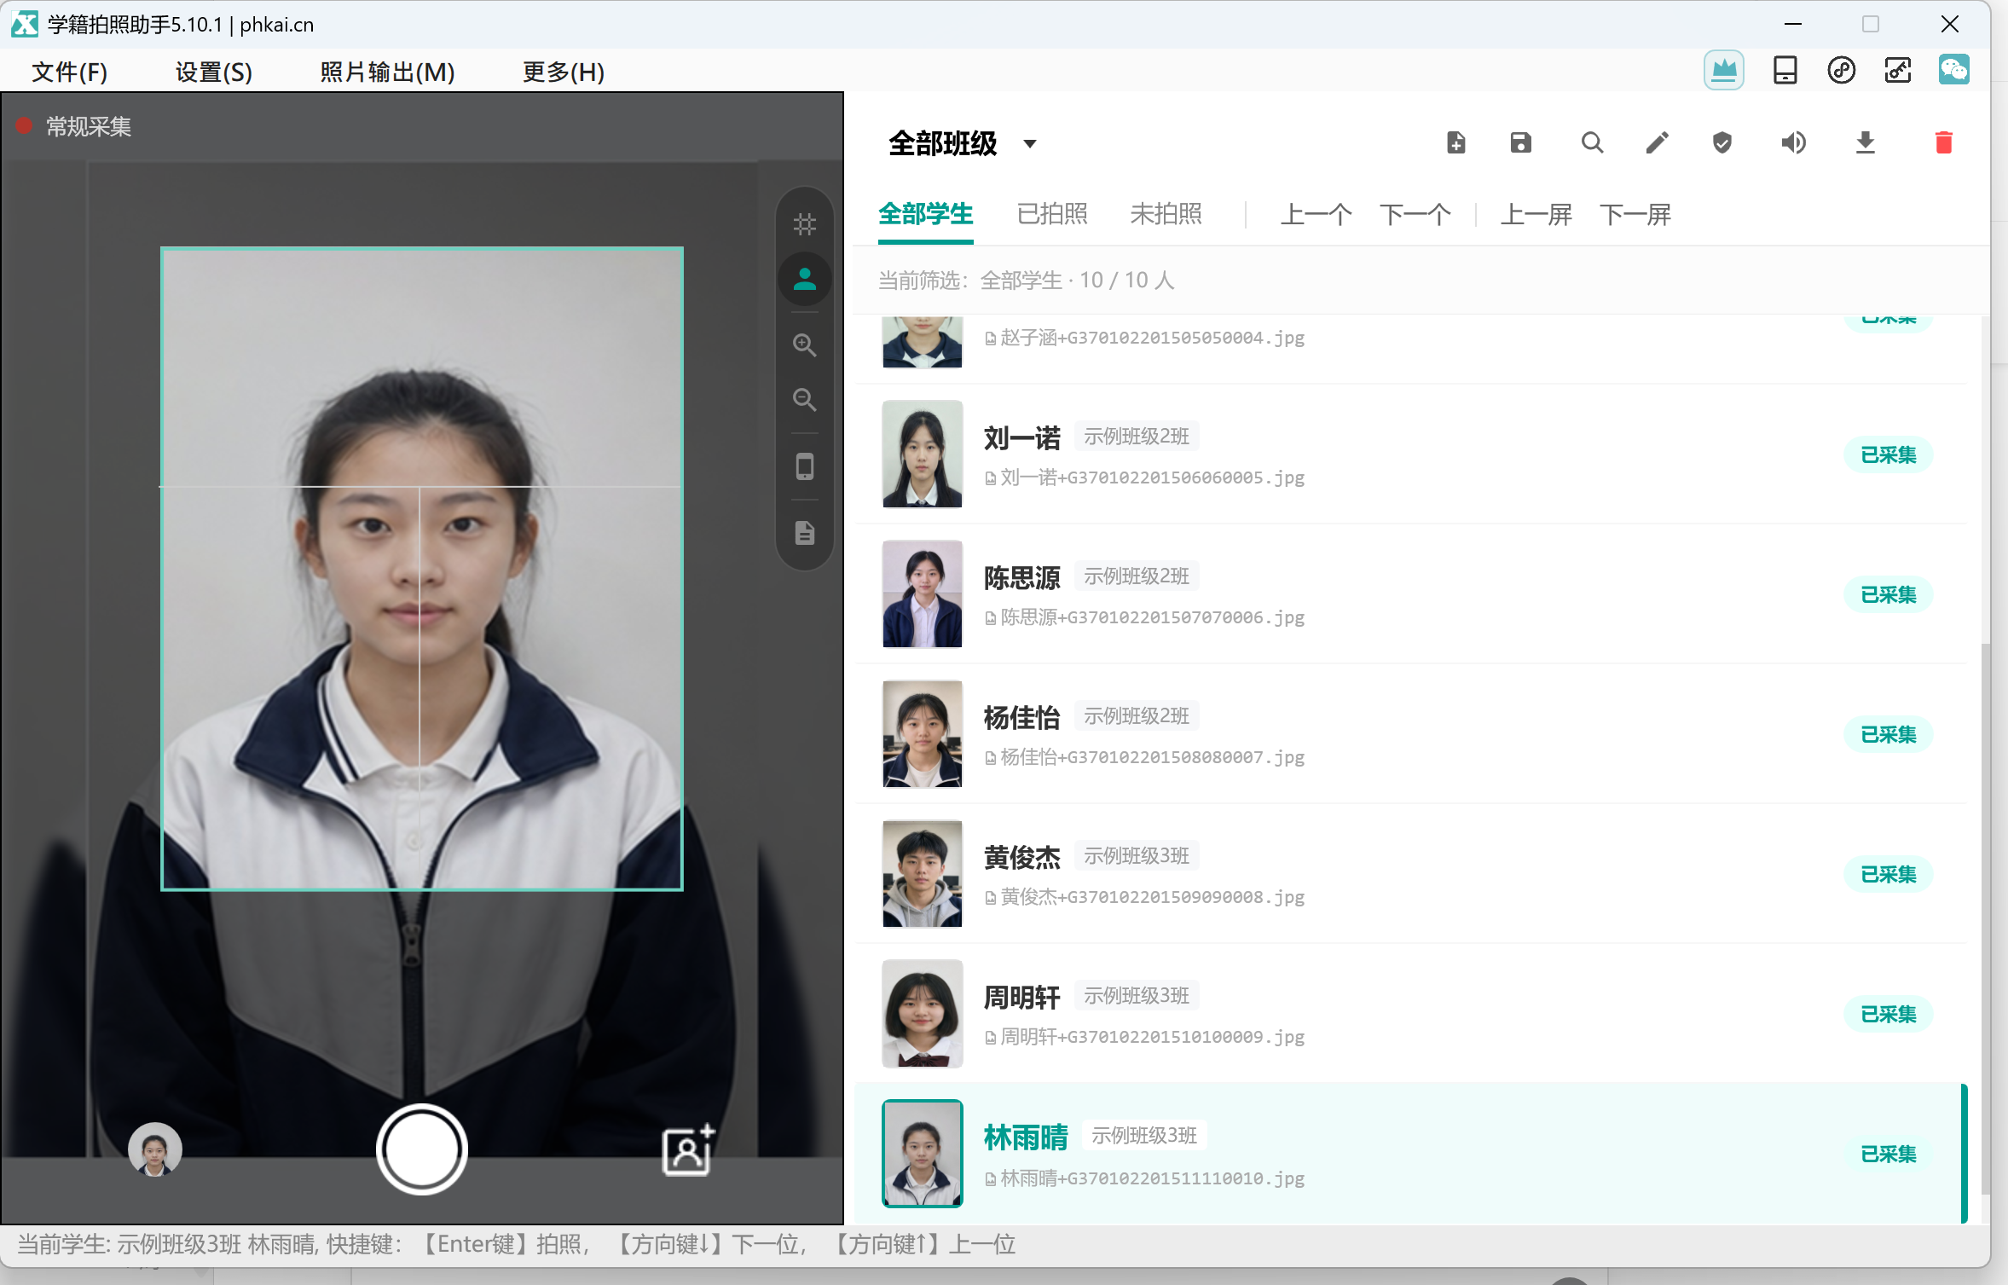
Task: Click 已采集 badge for 刘一诺
Action: [1888, 455]
